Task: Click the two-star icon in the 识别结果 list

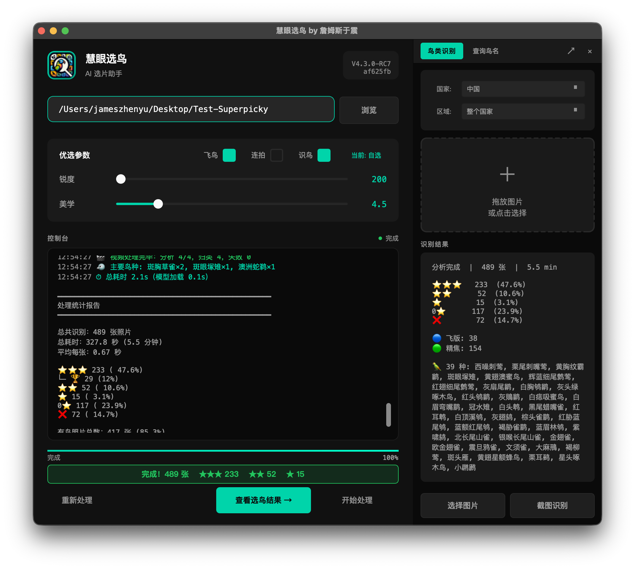Action: coord(442,294)
